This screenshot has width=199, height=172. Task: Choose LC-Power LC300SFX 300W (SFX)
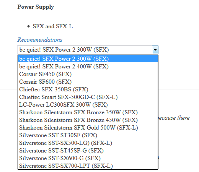point(88,105)
